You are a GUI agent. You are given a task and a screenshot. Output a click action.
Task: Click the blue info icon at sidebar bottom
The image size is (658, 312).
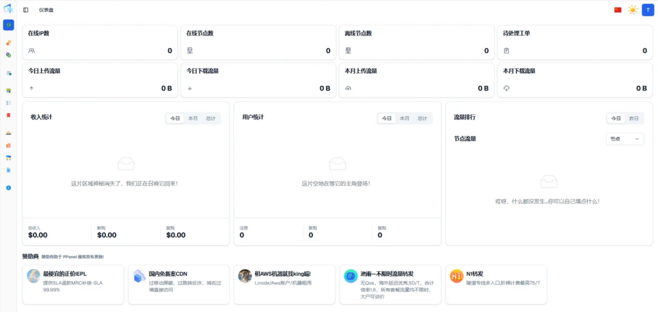point(8,187)
